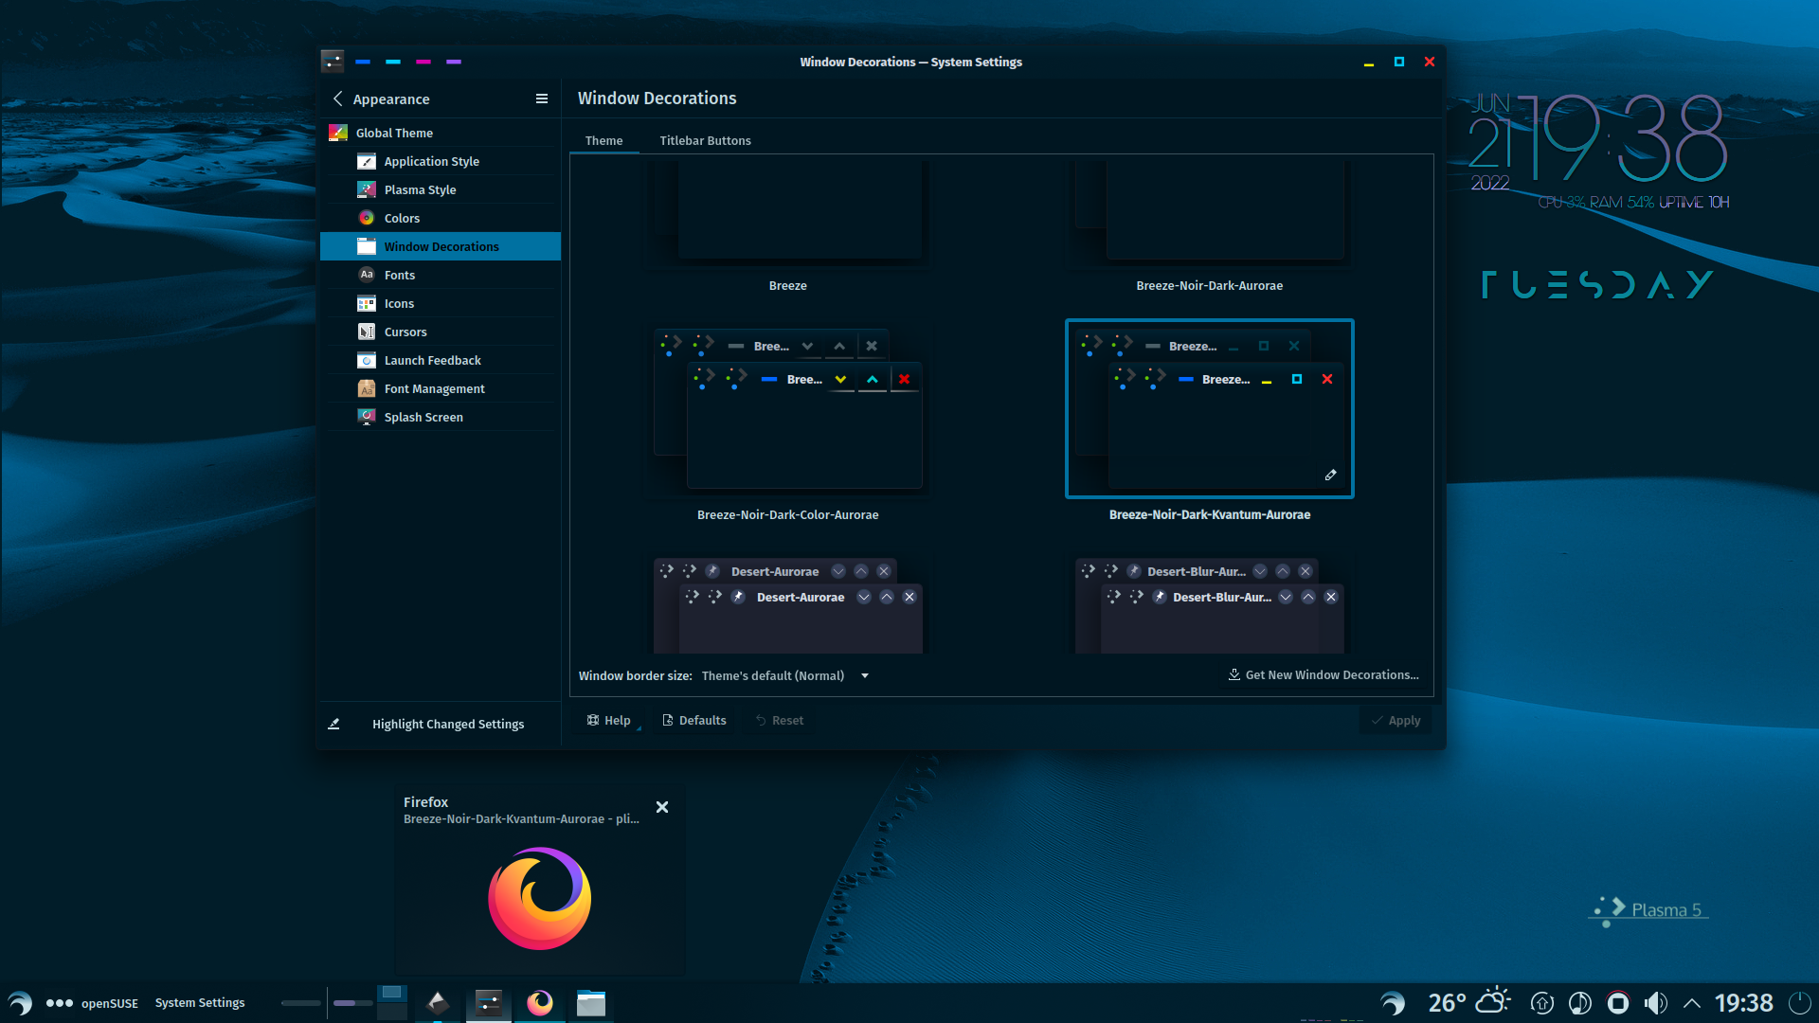The width and height of the screenshot is (1819, 1023).
Task: Open the Colors settings page
Action: pyautogui.click(x=441, y=218)
